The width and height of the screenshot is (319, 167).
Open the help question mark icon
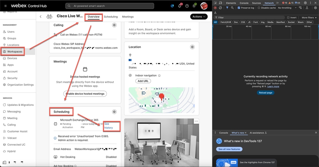pos(187,6)
